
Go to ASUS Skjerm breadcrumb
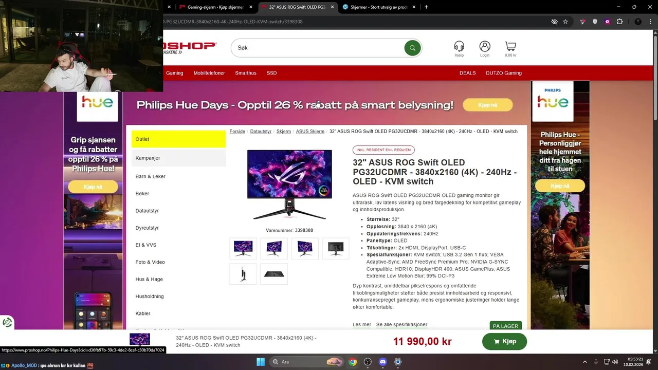pyautogui.click(x=310, y=132)
